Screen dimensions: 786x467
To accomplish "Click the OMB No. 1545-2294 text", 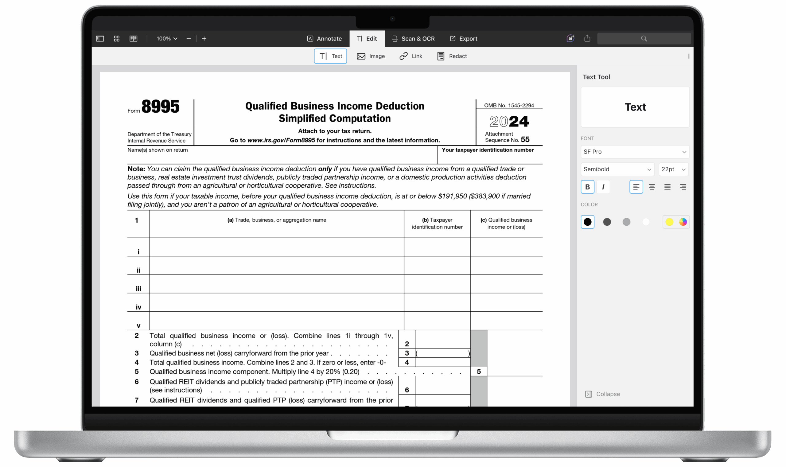I will pos(509,105).
